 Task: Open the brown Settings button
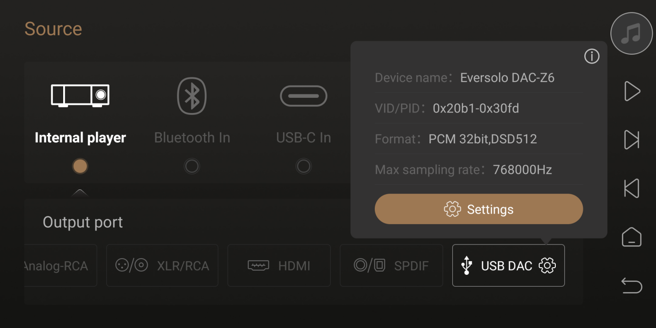coord(478,209)
